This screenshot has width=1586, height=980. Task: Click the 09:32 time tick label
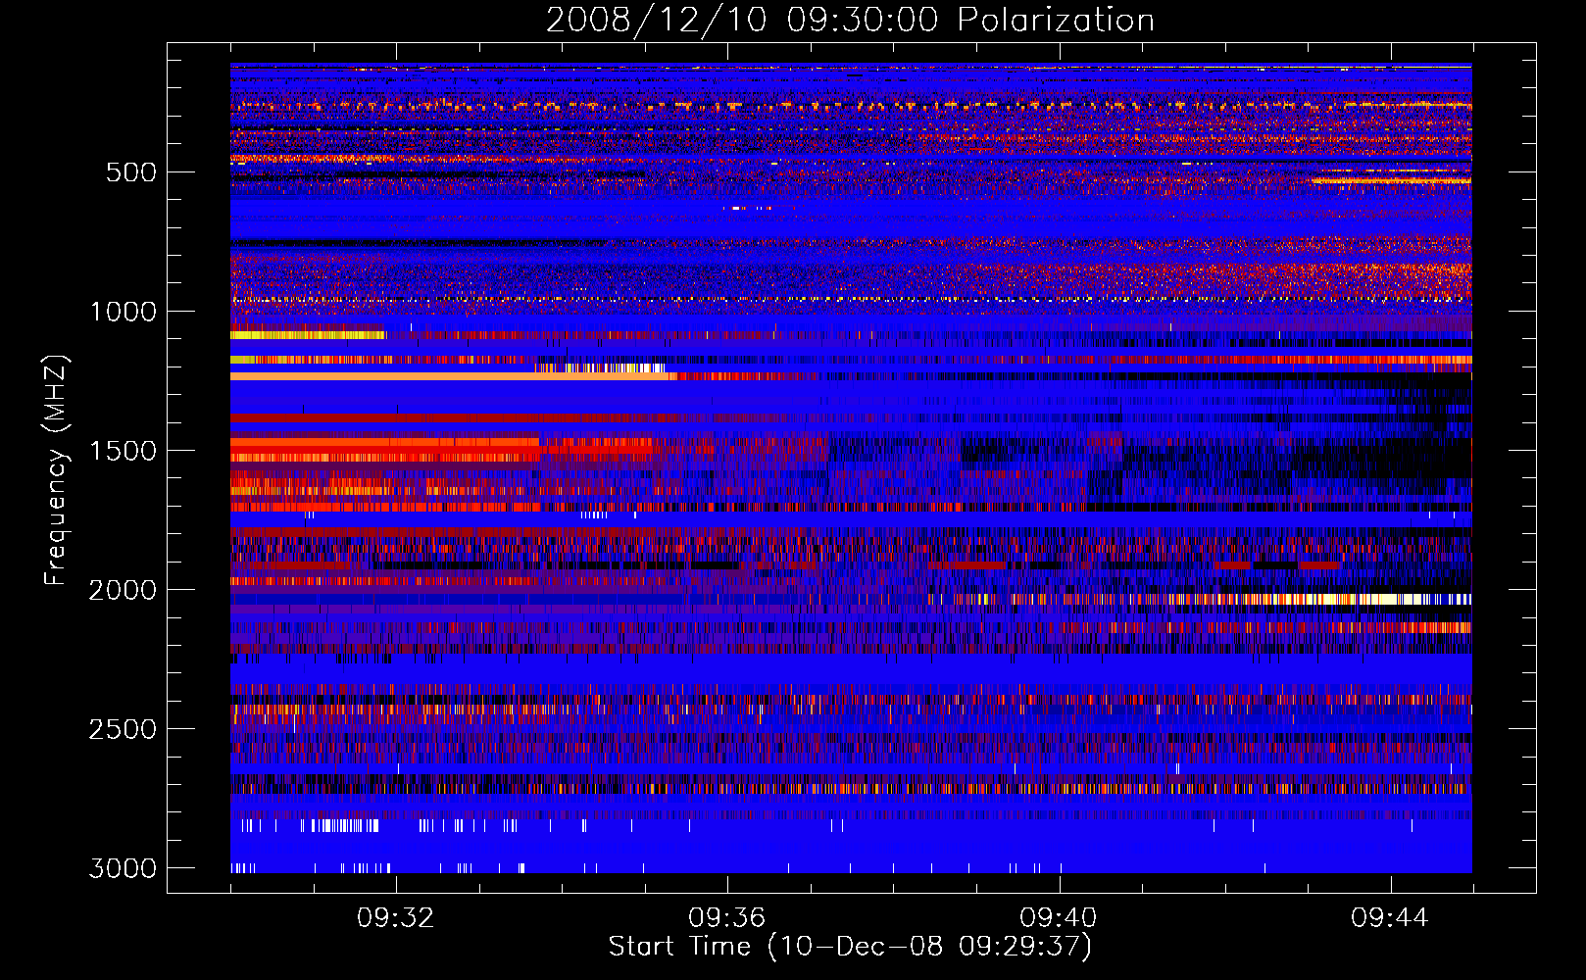pos(395,918)
